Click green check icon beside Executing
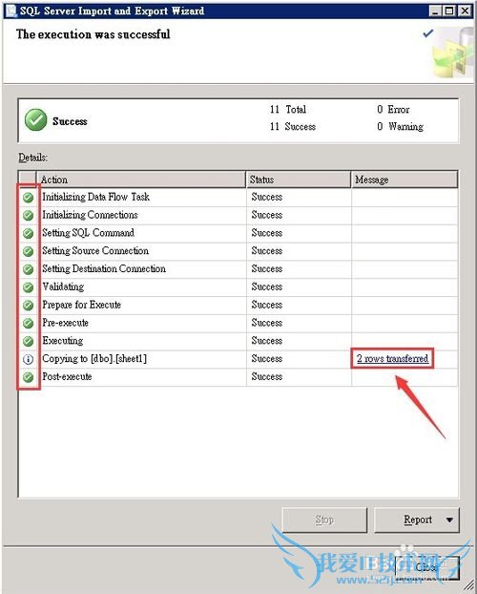 (x=28, y=341)
